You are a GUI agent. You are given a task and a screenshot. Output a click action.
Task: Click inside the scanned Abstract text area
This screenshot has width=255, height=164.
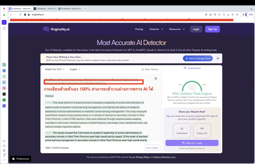(x=96, y=116)
